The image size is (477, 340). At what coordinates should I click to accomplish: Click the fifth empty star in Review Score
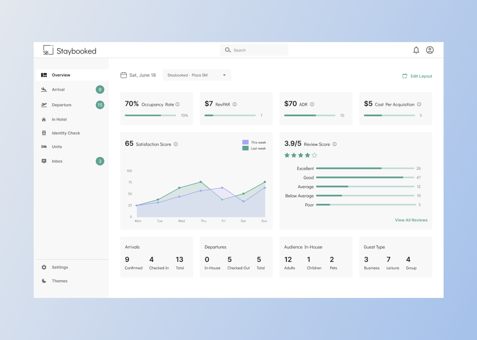[314, 155]
